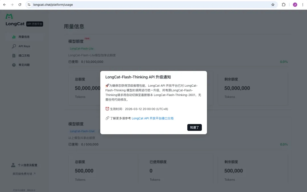Select the LongCat-Flash-Chat model tag
The image size is (307, 192).
pyautogui.click(x=82, y=131)
